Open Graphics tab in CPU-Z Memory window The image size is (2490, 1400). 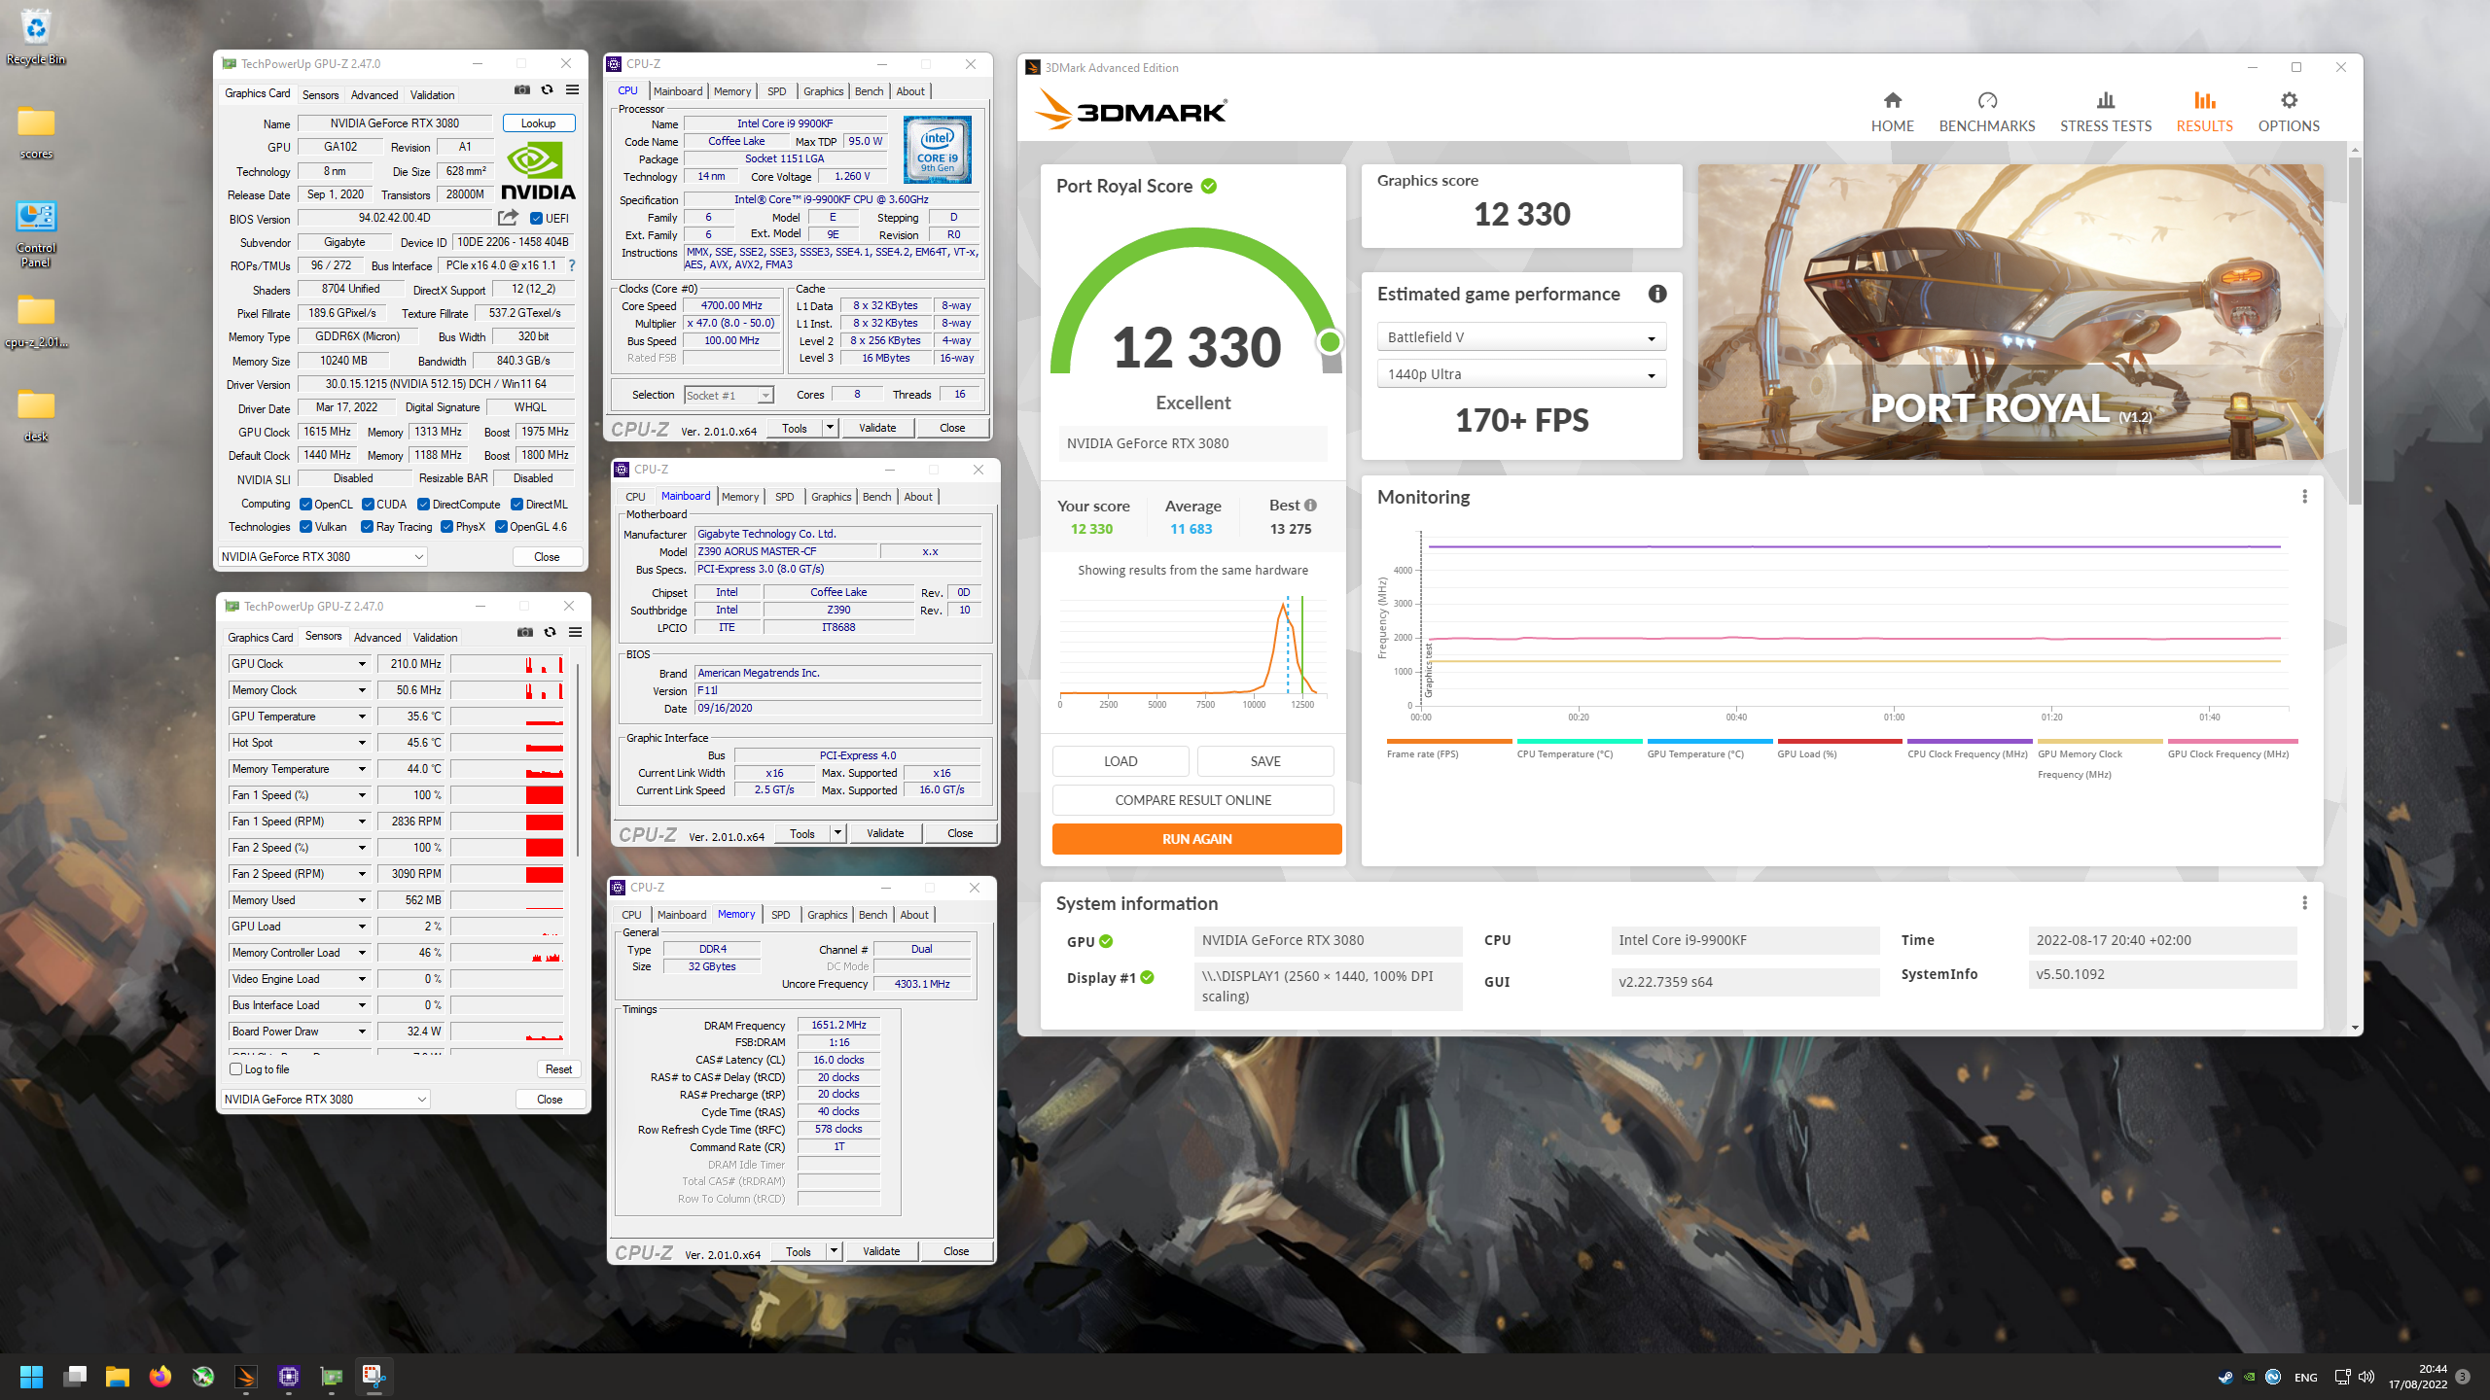(827, 915)
